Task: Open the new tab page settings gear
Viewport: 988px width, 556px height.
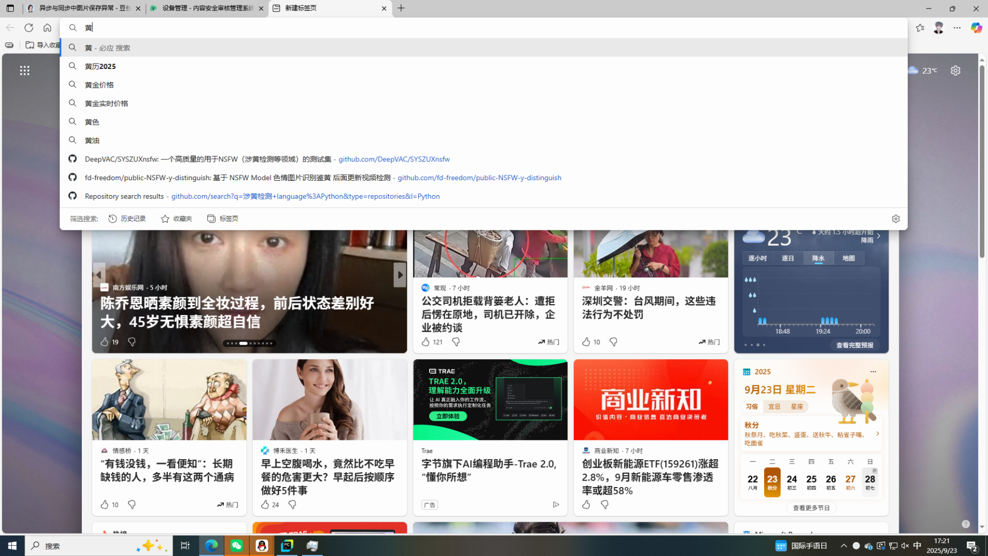Action: tap(955, 71)
